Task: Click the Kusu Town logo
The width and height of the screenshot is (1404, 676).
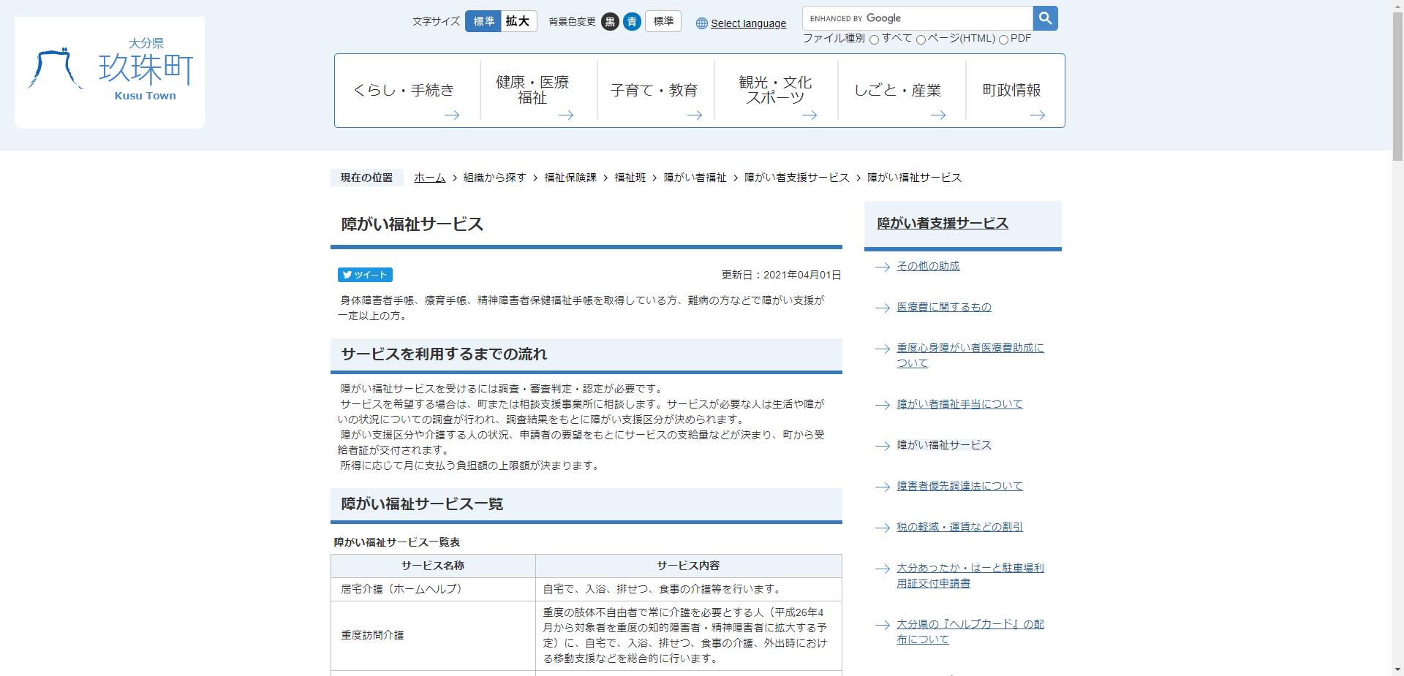Action: 108,70
